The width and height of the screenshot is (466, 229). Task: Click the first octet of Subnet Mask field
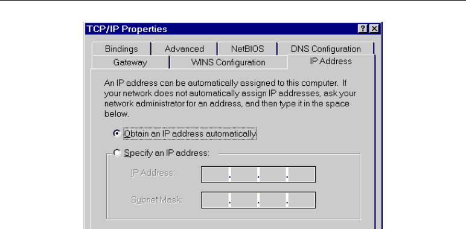pyautogui.click(x=215, y=200)
